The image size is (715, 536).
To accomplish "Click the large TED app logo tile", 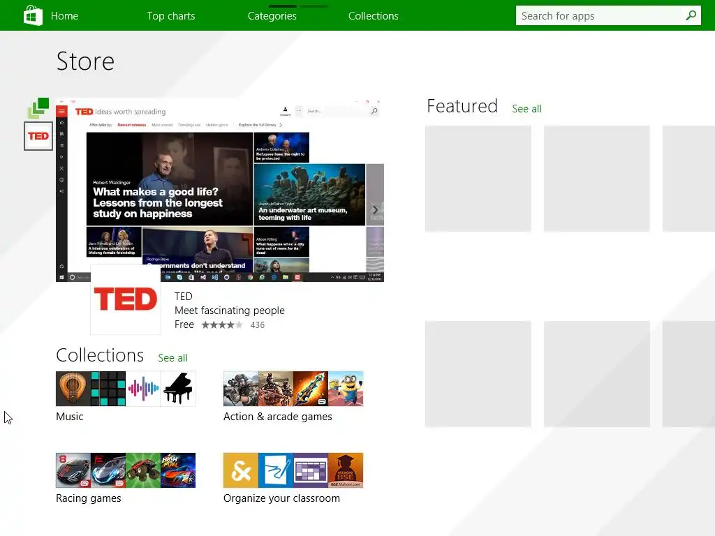I will pyautogui.click(x=126, y=299).
